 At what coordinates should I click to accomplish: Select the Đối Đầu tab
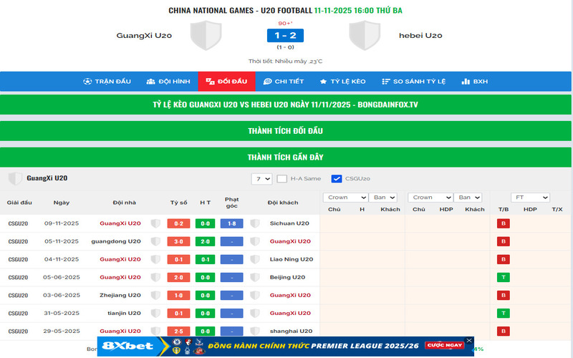pyautogui.click(x=226, y=82)
